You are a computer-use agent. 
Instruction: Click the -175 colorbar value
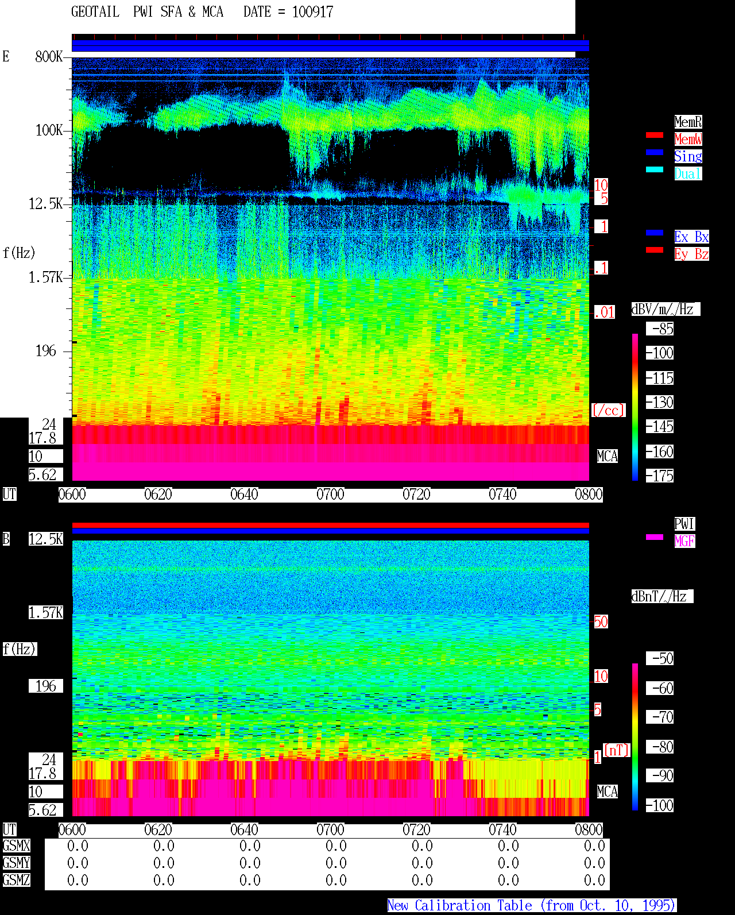click(660, 476)
